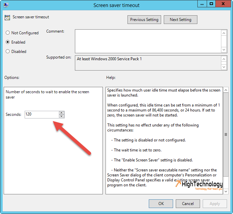This screenshot has height=214, width=233.
Task: Click the 'Options:' label
Action: pyautogui.click(x=12, y=78)
